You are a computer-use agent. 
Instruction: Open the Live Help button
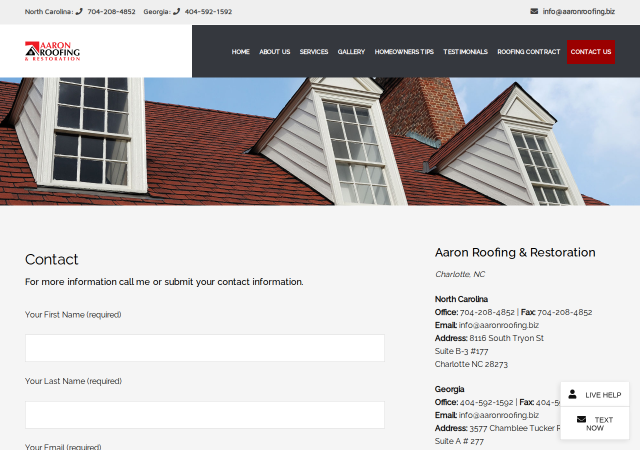pos(595,394)
